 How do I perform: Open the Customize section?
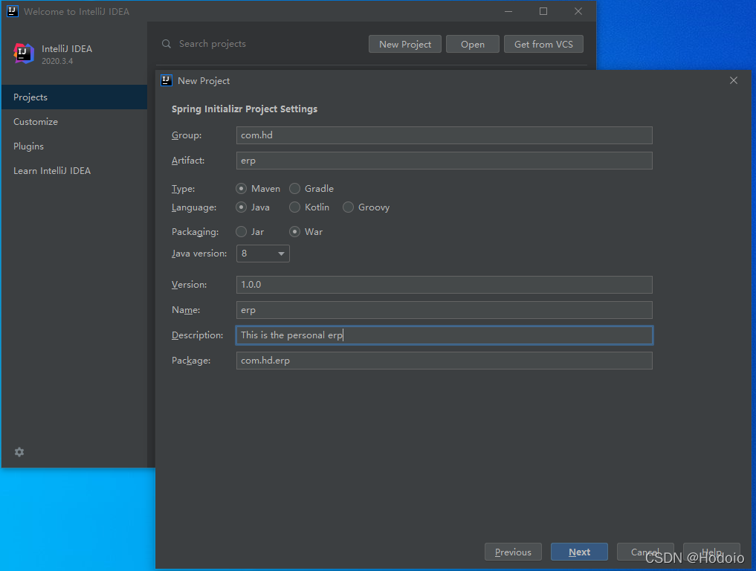coord(74,121)
